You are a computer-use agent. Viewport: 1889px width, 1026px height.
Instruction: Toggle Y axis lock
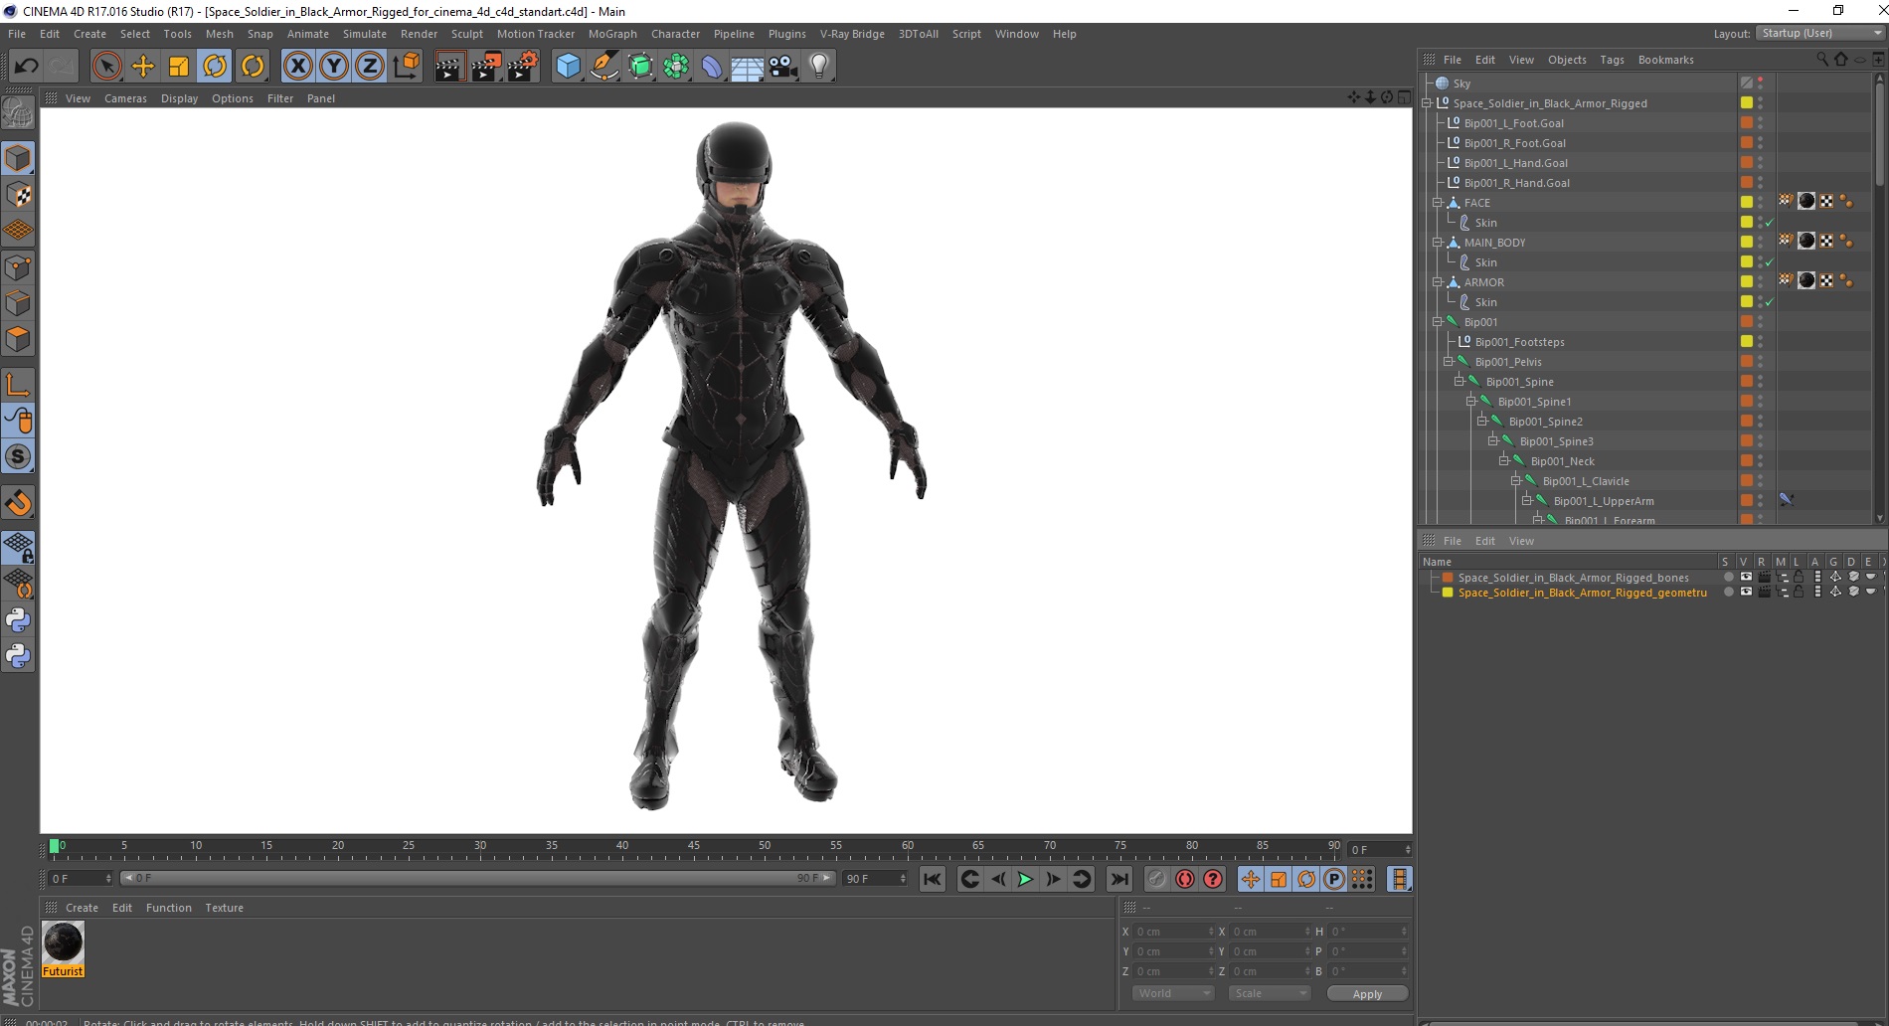click(x=334, y=67)
